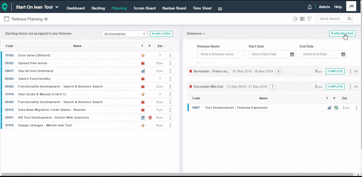Expand the November - Prime release
This screenshot has width=362, height=177.
click(x=356, y=71)
